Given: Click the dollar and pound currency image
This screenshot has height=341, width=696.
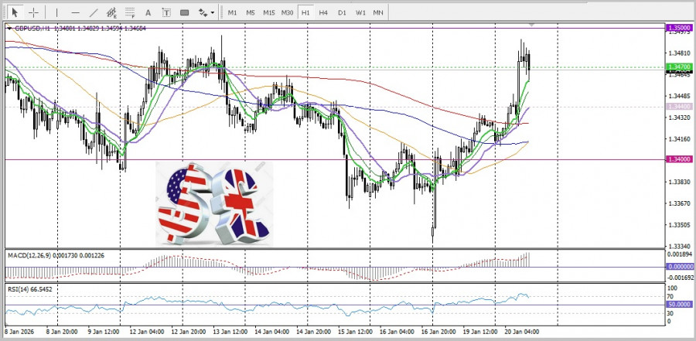Looking at the screenshot, I should 214,204.
